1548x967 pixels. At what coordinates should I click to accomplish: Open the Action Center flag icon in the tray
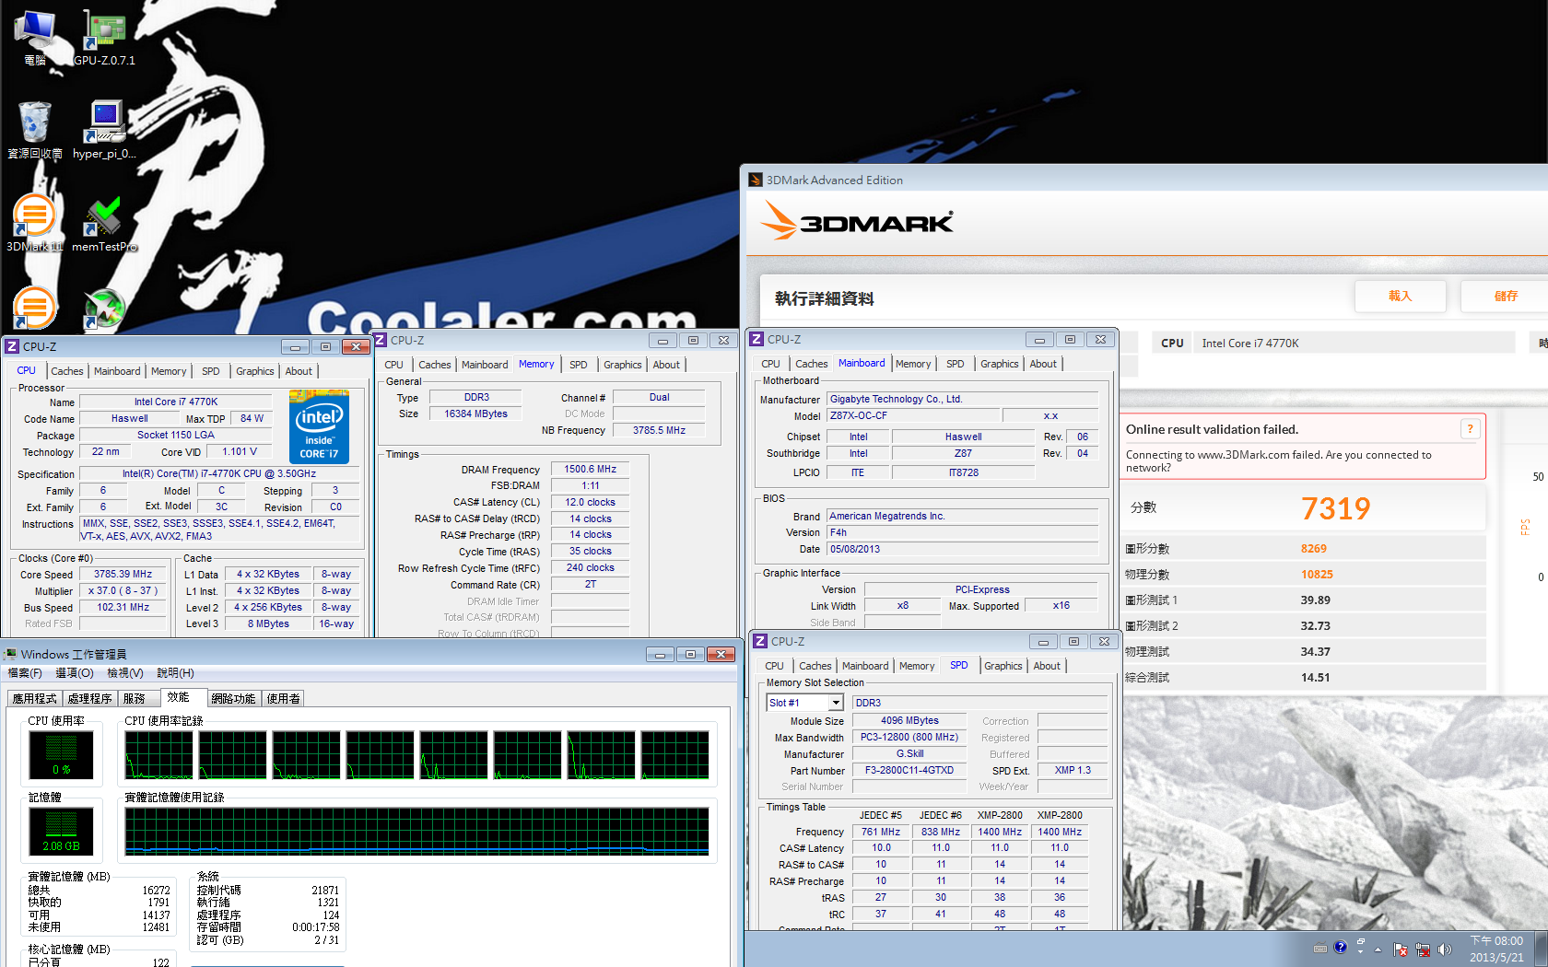(1401, 950)
